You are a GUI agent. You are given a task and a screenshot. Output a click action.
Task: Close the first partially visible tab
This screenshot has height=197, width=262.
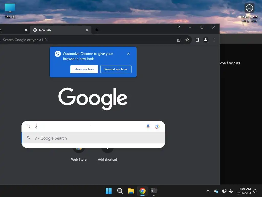(26, 30)
